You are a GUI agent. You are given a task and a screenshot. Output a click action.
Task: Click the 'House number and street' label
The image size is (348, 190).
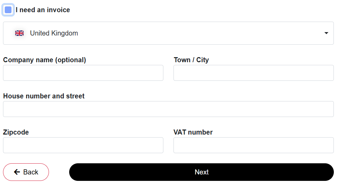44,96
